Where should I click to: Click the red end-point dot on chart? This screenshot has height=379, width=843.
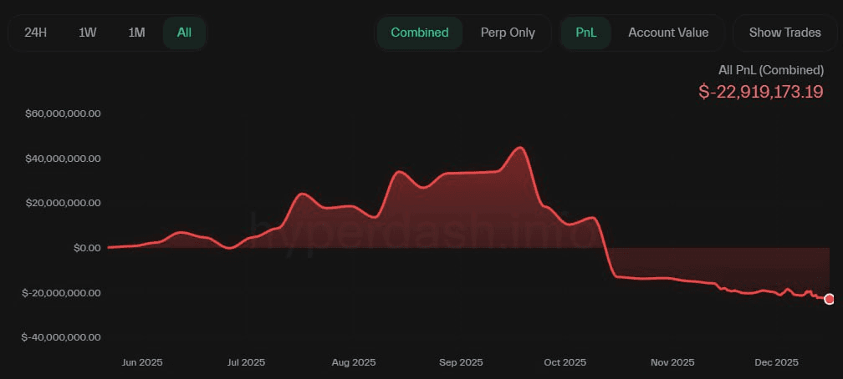click(830, 299)
